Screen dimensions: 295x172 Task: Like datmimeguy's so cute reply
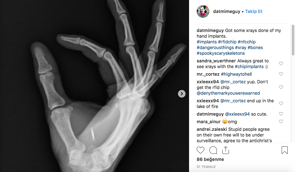pyautogui.click(x=281, y=114)
